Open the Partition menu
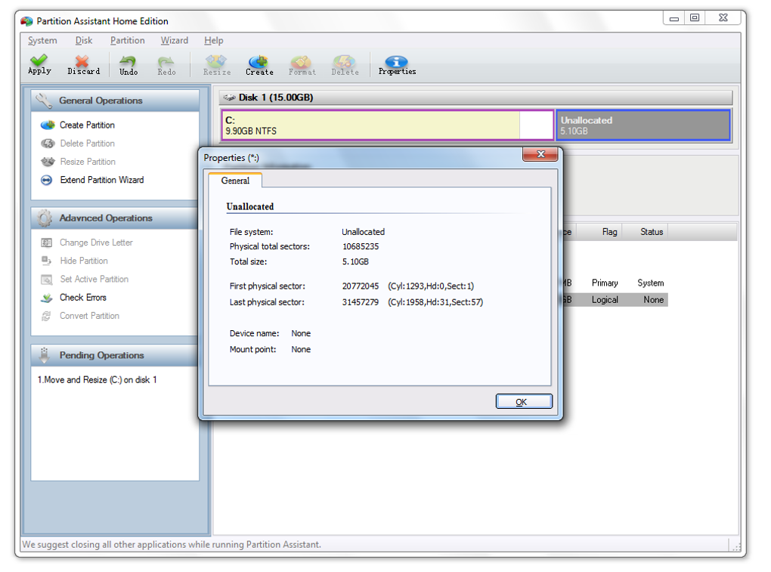This screenshot has width=771, height=572. coord(127,40)
